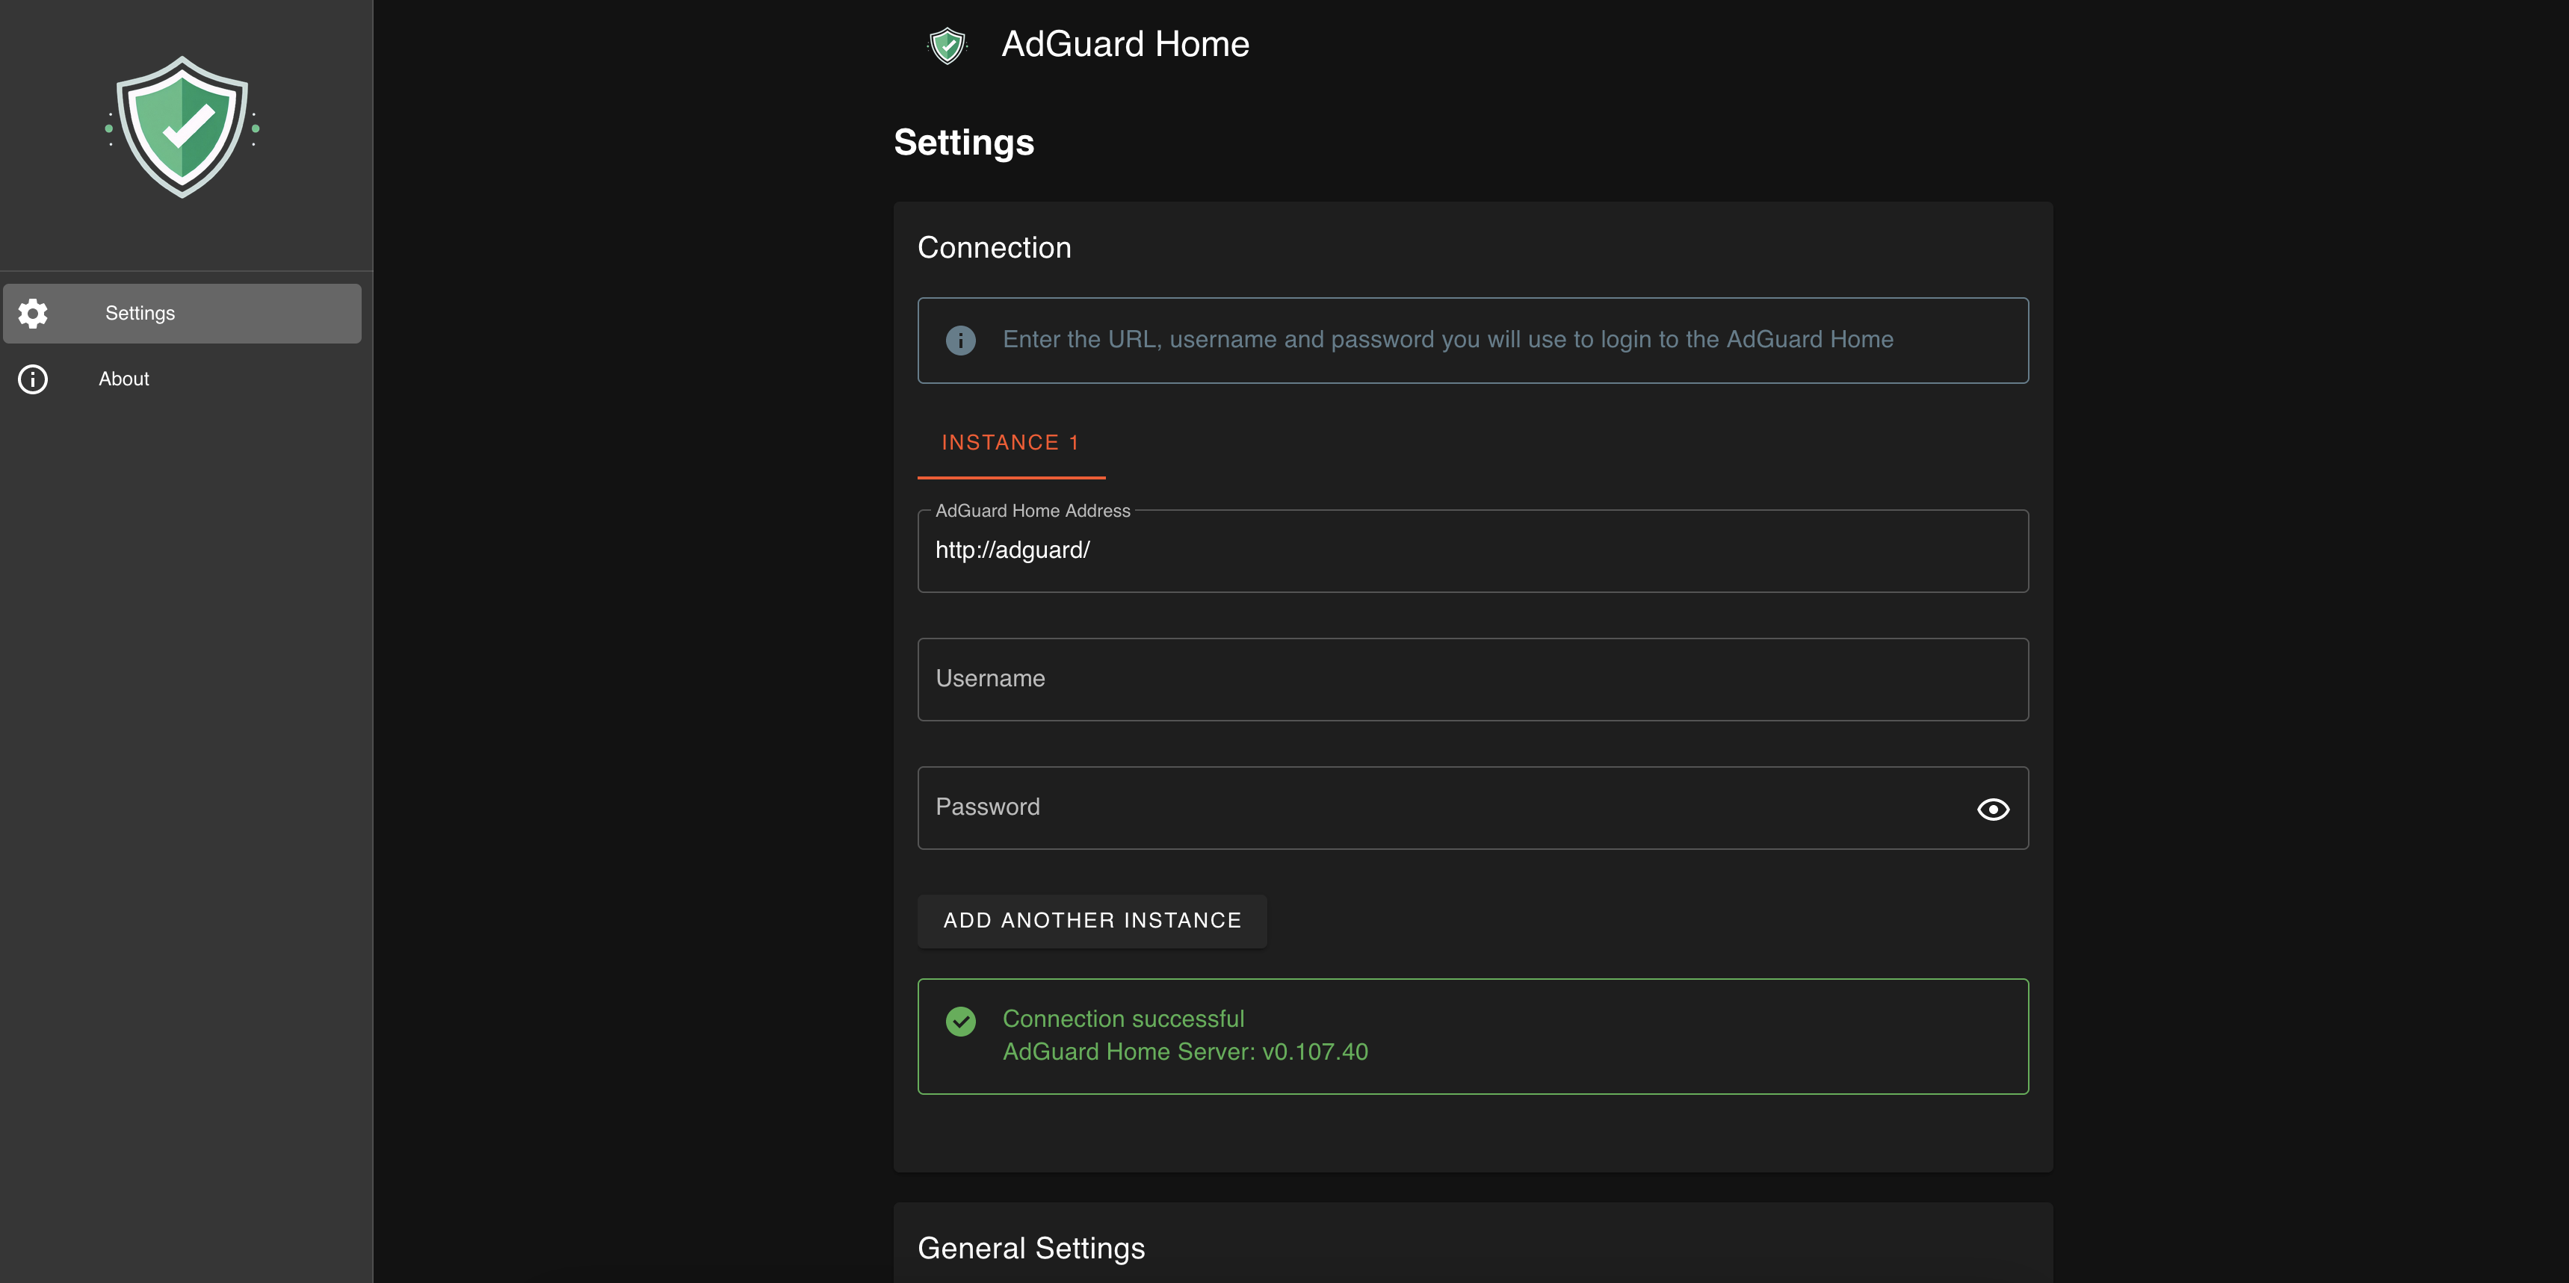2569x1283 pixels.
Task: Click into the Username input field
Action: (x=1471, y=679)
